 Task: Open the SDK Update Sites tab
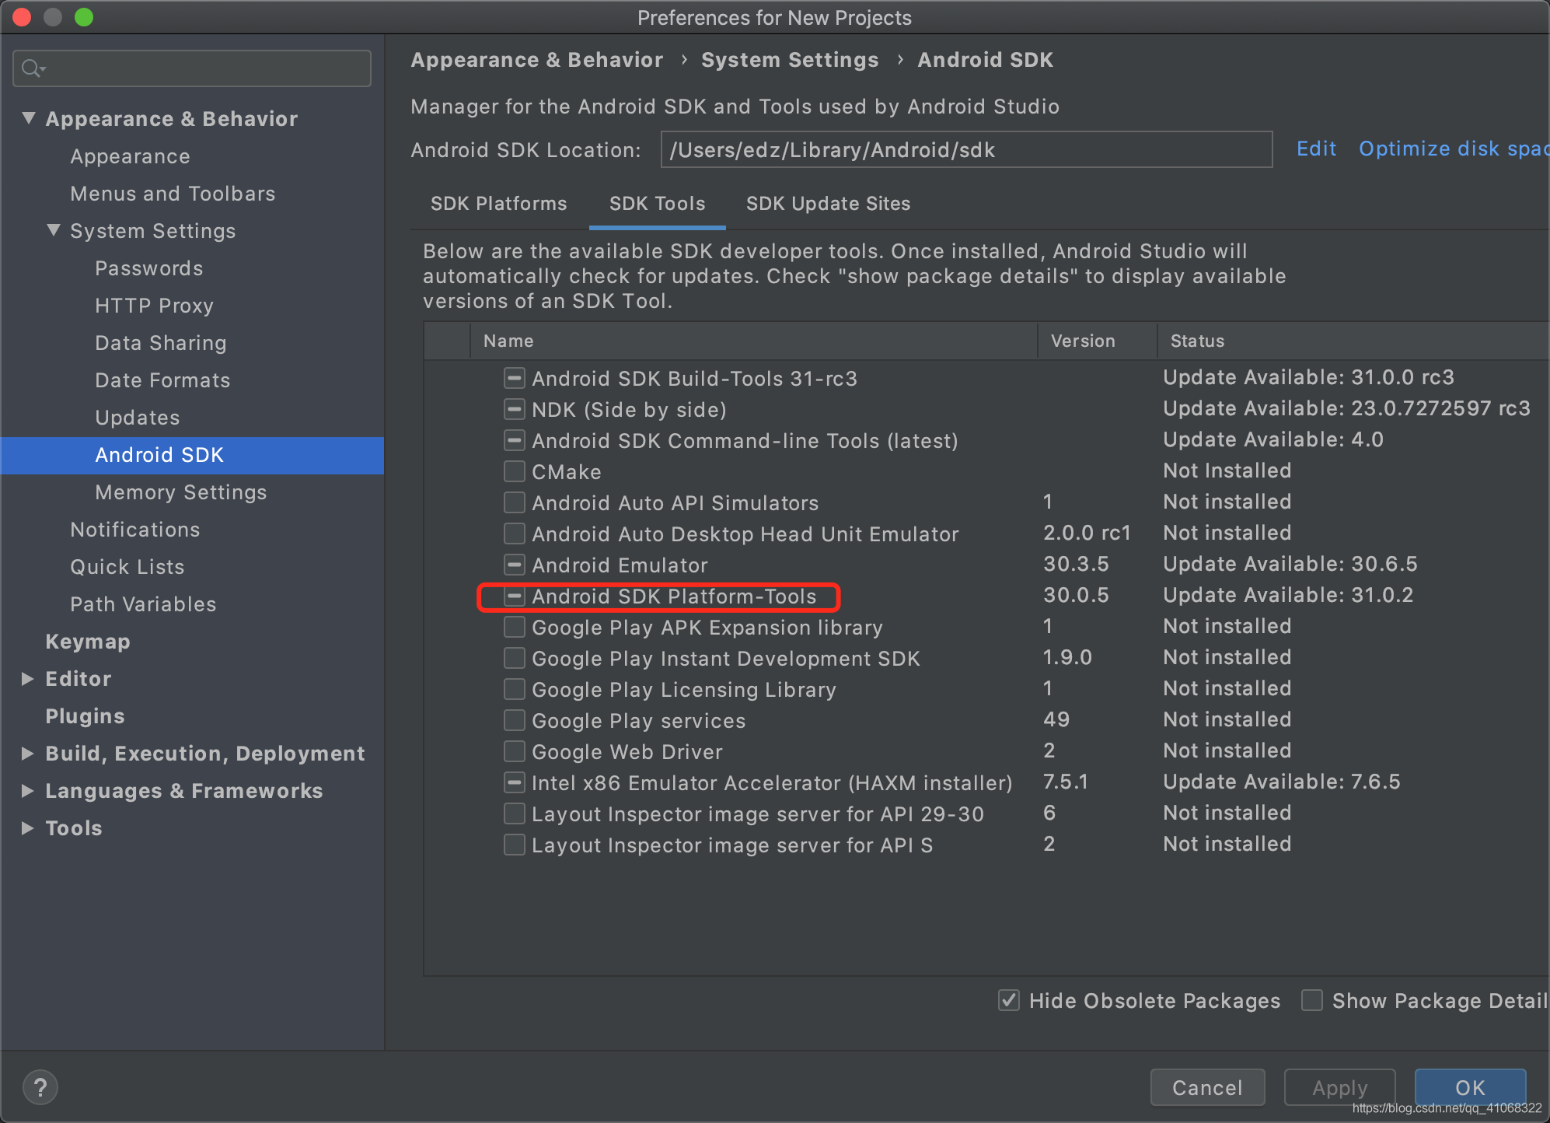coord(829,204)
